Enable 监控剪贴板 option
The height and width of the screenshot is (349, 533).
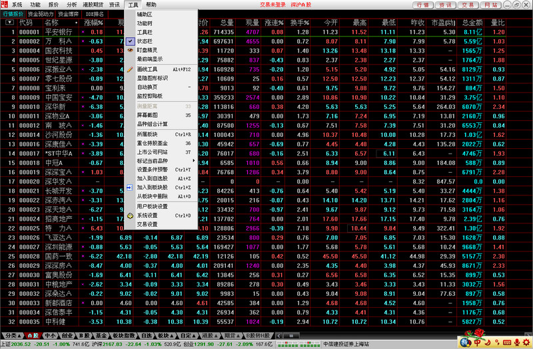tap(161, 96)
